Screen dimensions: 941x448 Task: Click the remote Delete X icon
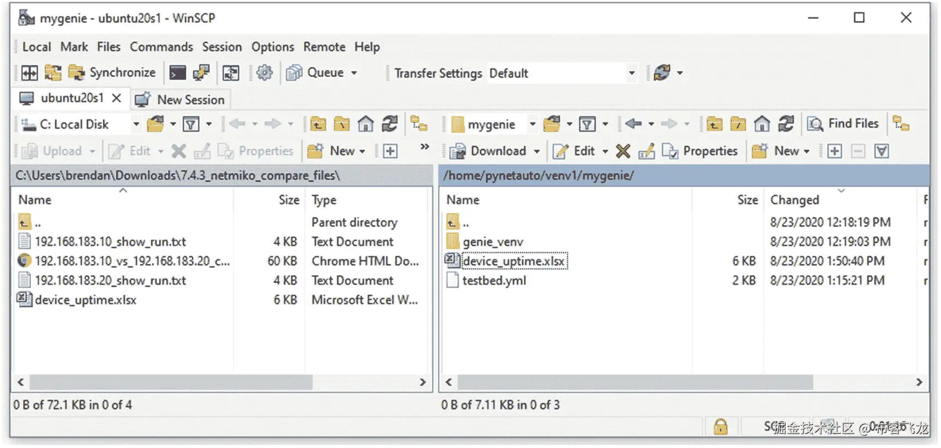[623, 151]
